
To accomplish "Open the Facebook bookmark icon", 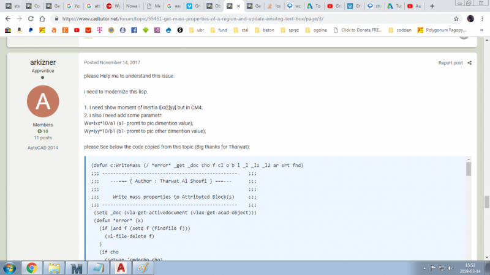I will [x=134, y=30].
